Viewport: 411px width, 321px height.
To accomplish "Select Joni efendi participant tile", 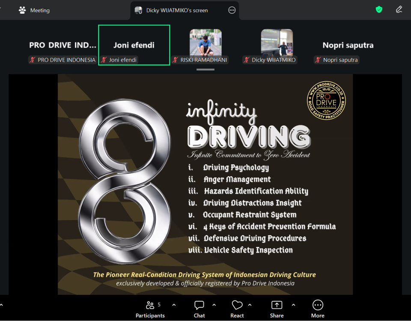I will click(134, 45).
